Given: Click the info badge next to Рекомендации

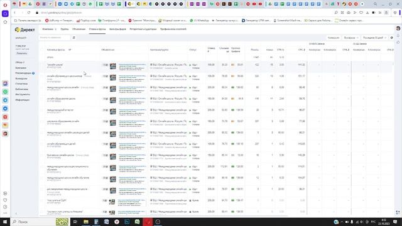Looking at the screenshot, I should click(33, 73).
